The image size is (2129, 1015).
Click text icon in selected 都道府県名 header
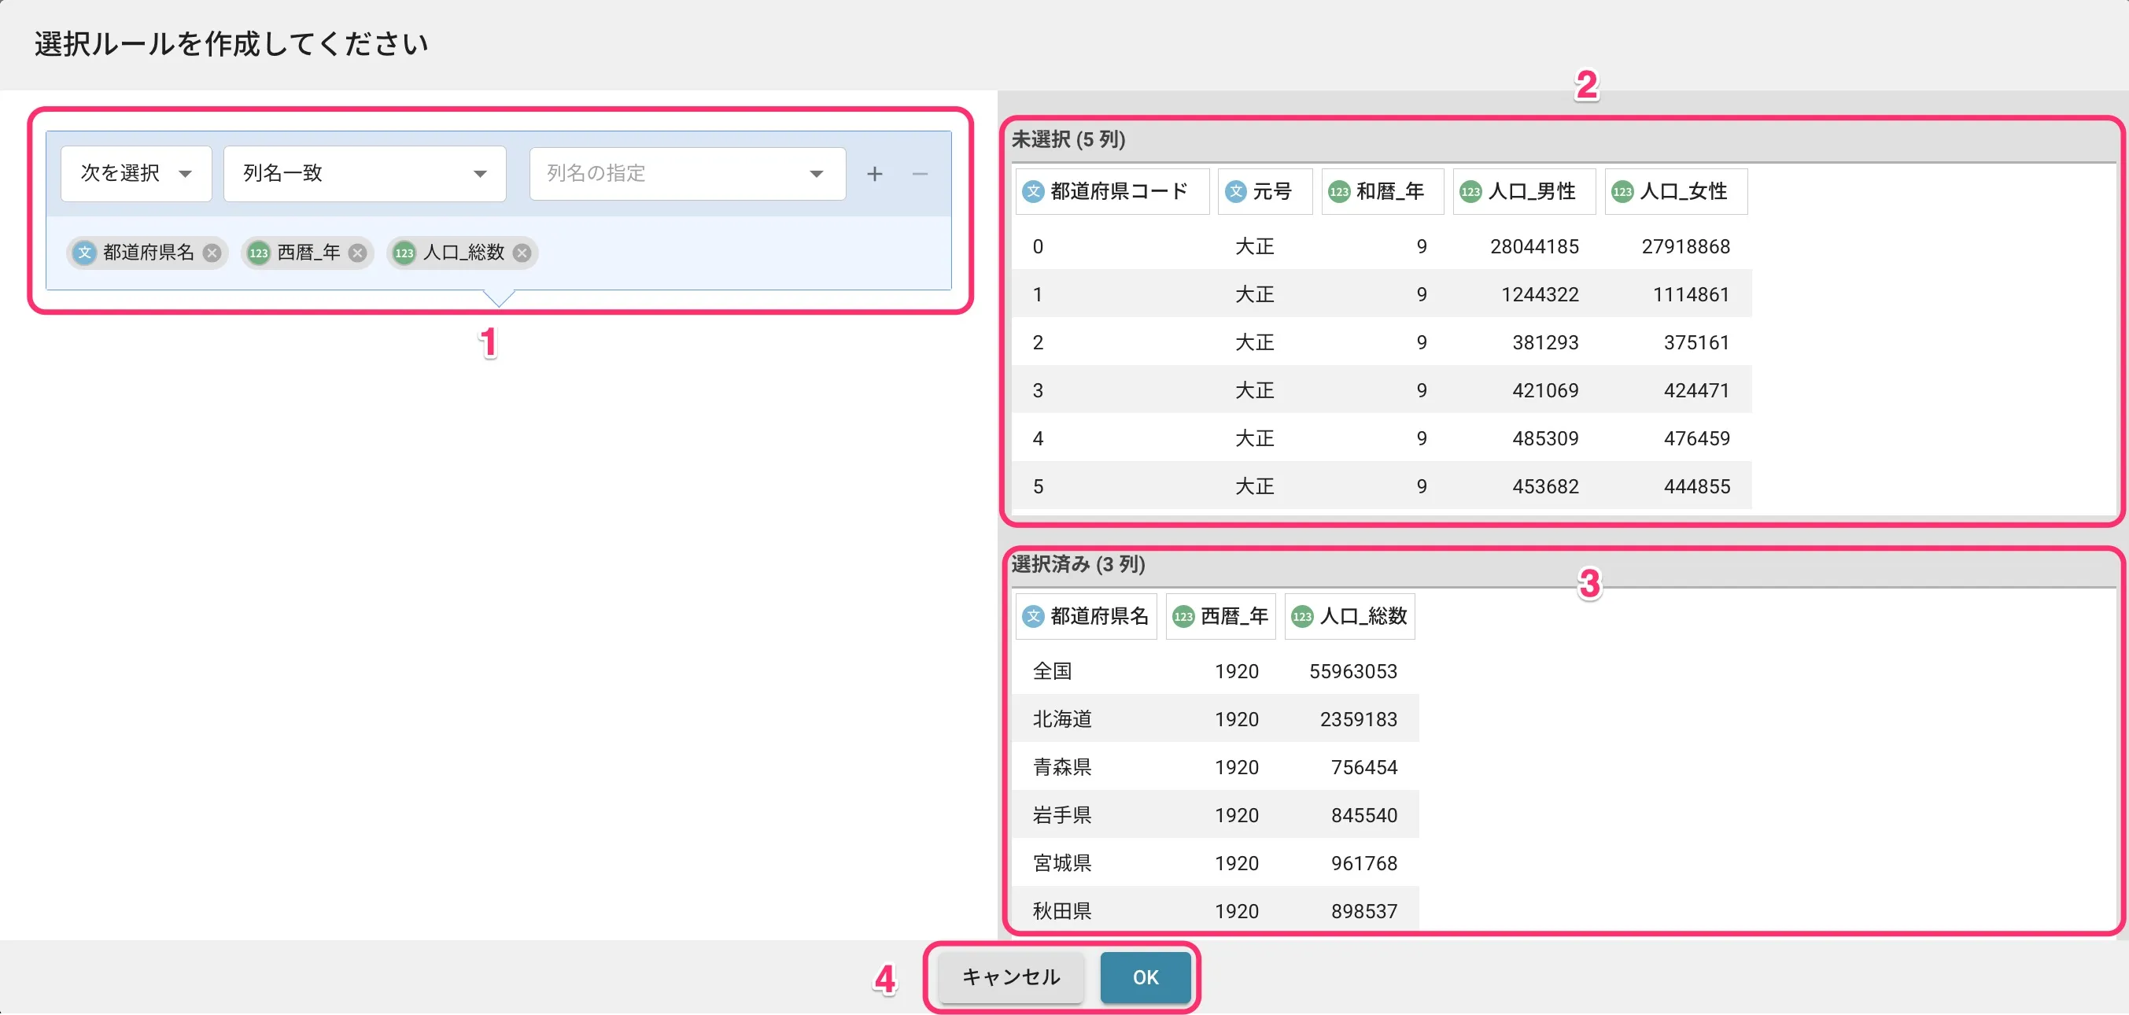1033,617
